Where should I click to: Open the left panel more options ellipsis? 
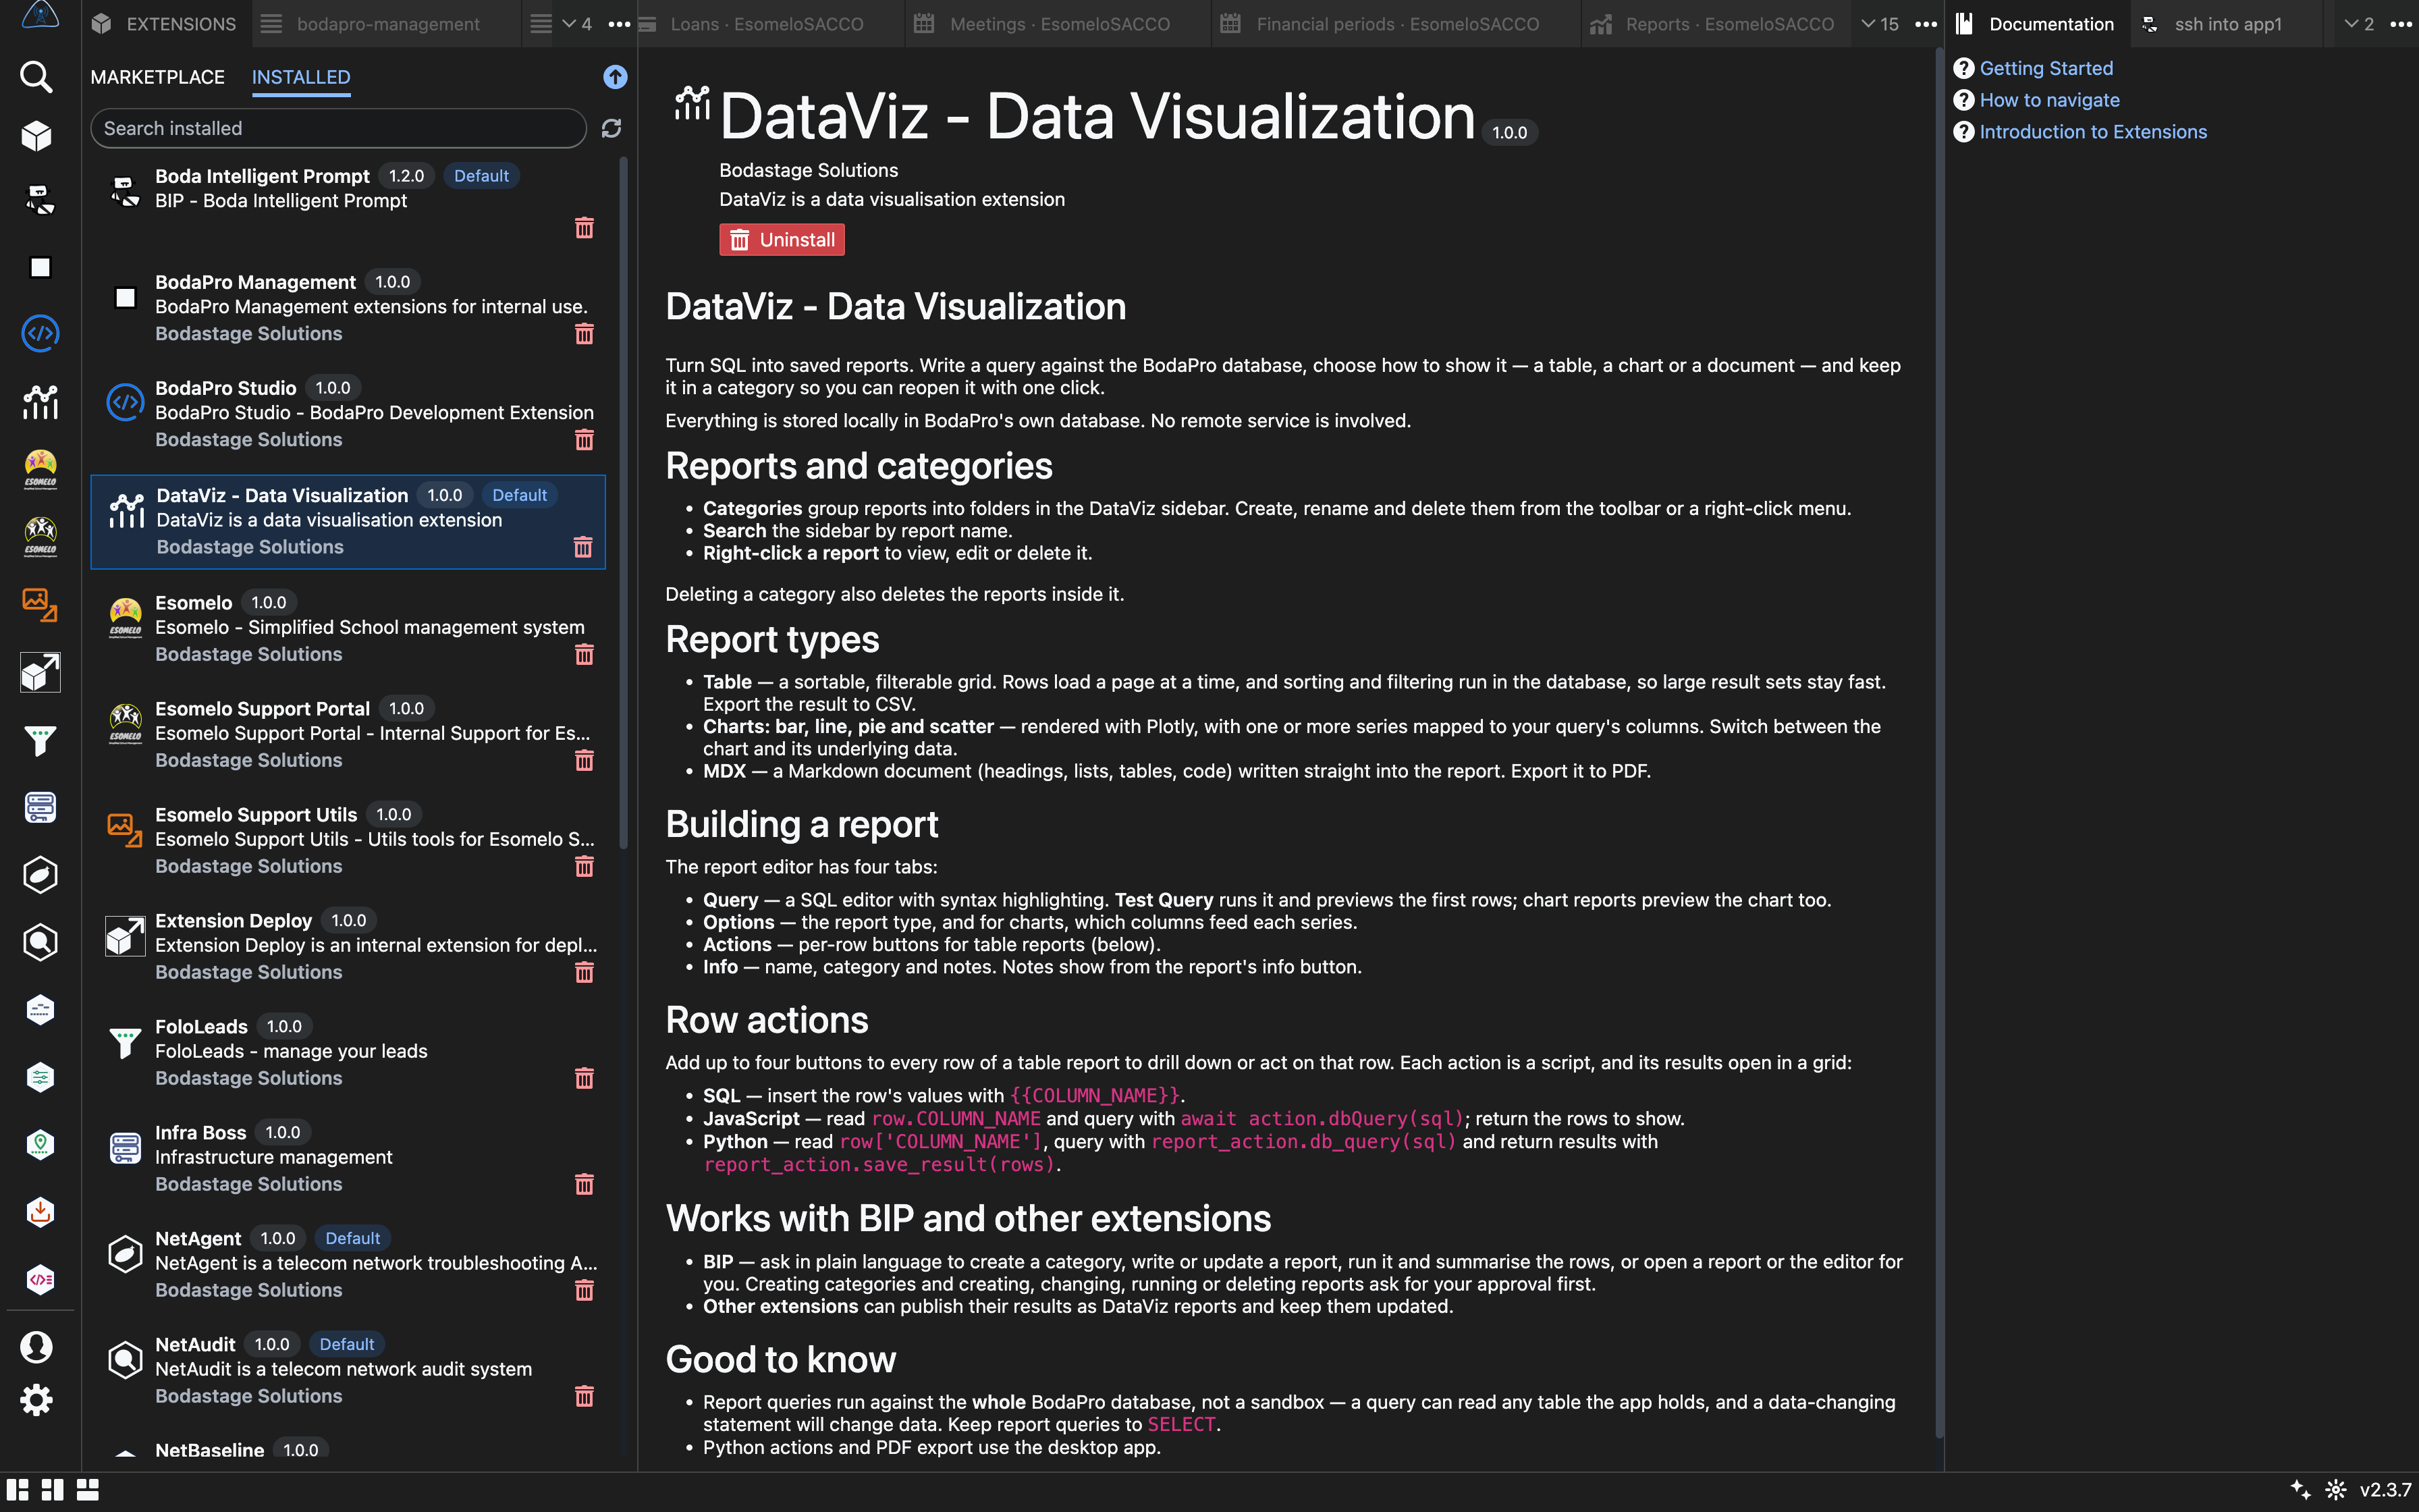coord(620,24)
